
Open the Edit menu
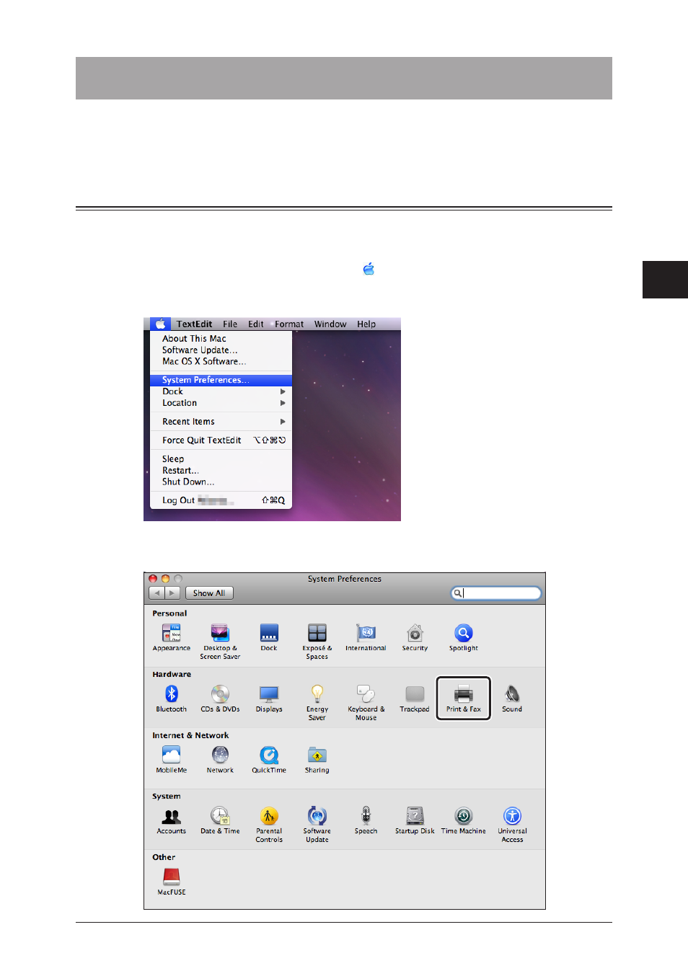[x=256, y=324]
